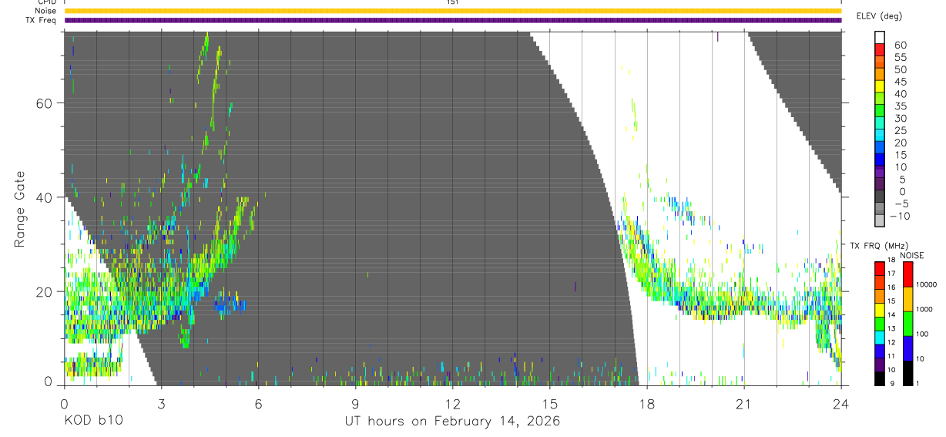Screen dimensions: 946x437
Task: Pick the black 1–10 NOISE colorbar segment
Action: [907, 373]
